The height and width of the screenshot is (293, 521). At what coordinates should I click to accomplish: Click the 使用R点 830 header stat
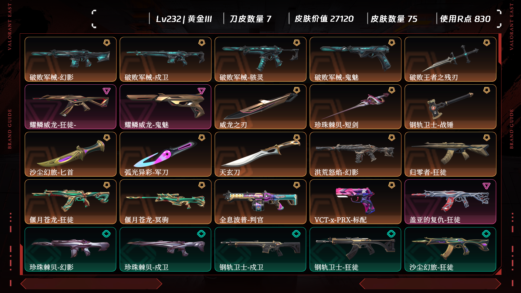465,19
